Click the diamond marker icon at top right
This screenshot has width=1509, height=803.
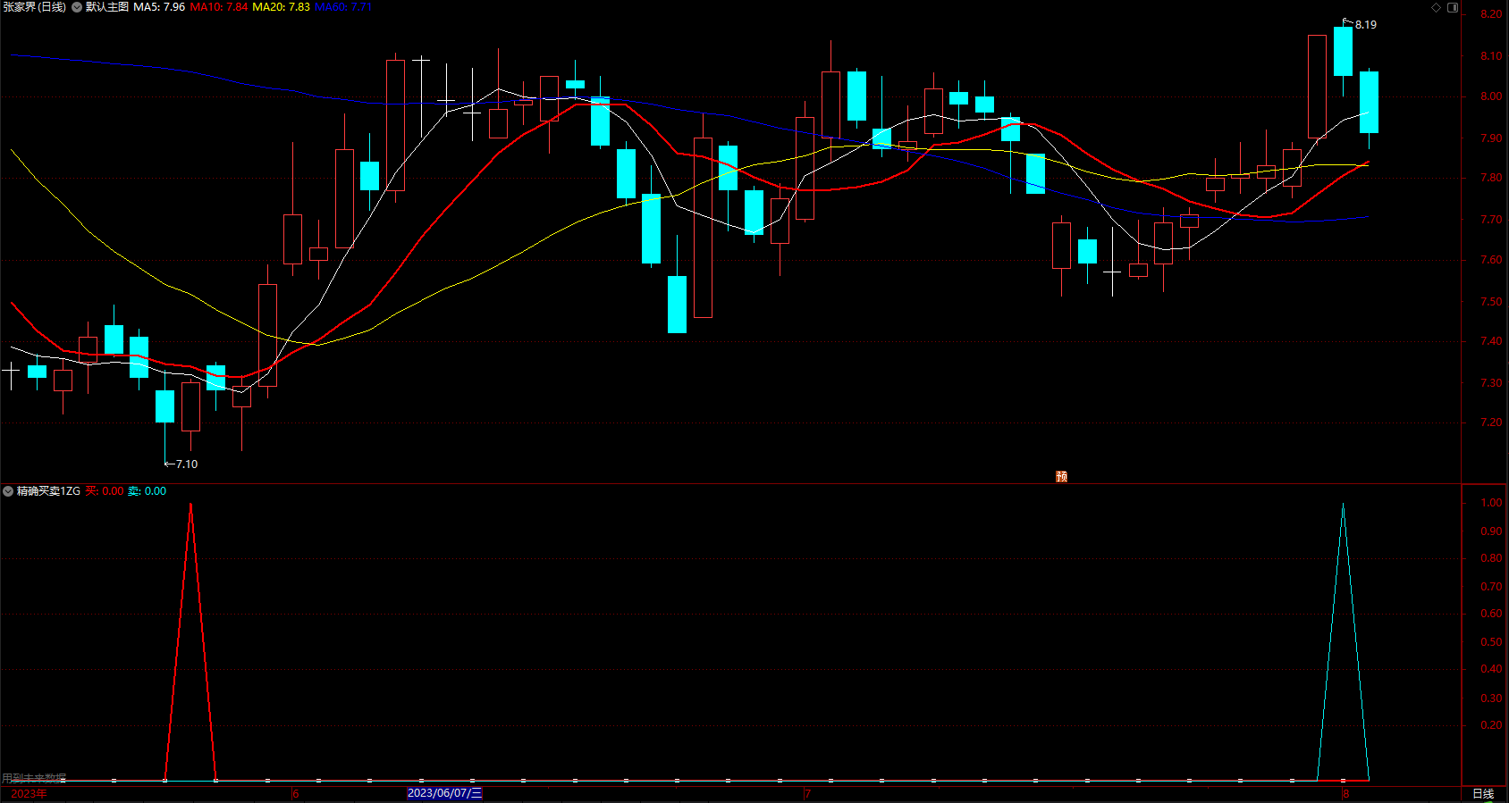[1437, 7]
